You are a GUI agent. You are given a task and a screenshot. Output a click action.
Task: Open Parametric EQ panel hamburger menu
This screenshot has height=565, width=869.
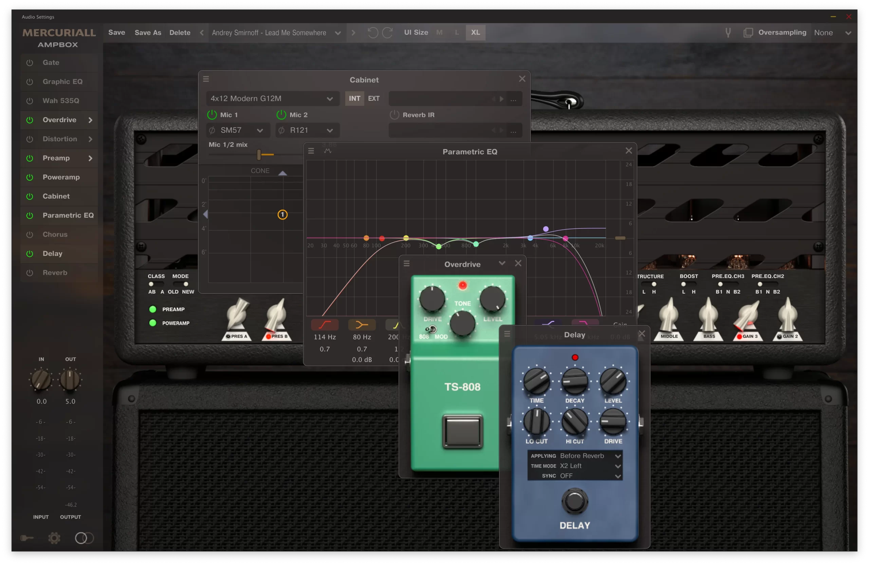[311, 151]
